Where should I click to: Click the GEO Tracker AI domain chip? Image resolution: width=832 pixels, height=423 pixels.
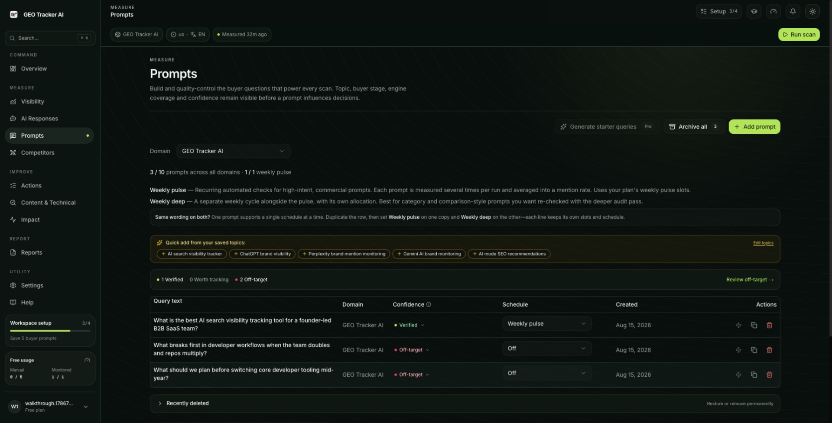136,35
